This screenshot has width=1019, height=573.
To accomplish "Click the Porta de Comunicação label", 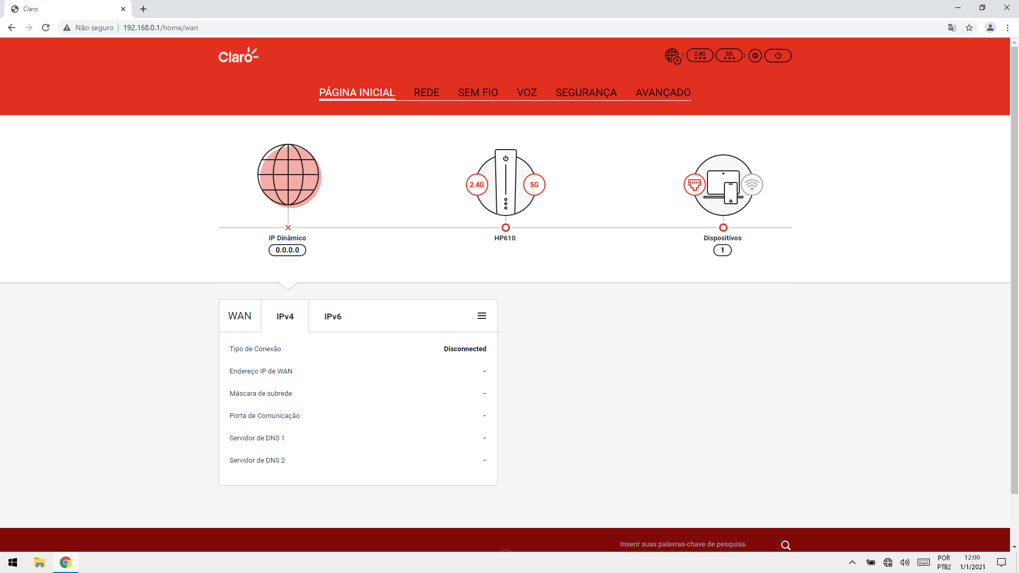I will (x=264, y=415).
